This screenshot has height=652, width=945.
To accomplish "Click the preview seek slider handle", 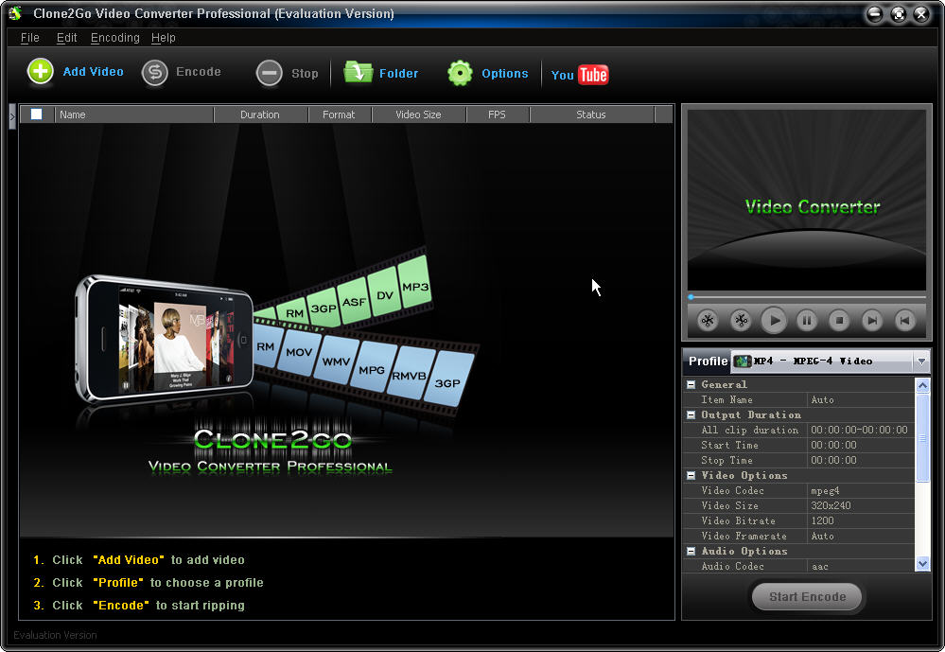I will [x=691, y=297].
